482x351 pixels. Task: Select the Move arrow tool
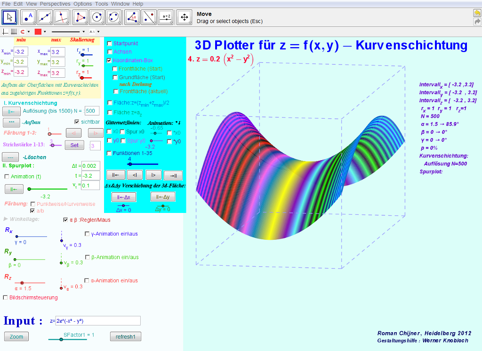coord(9,17)
